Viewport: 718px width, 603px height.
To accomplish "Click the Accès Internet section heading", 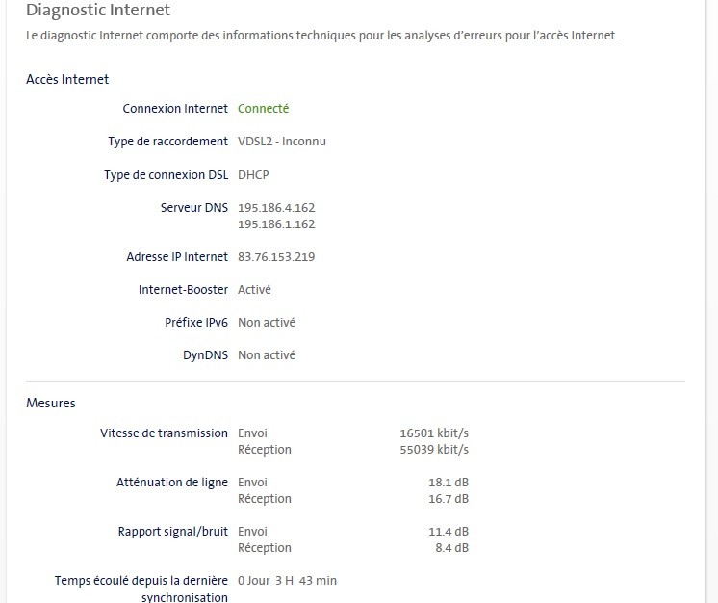I will (x=67, y=80).
